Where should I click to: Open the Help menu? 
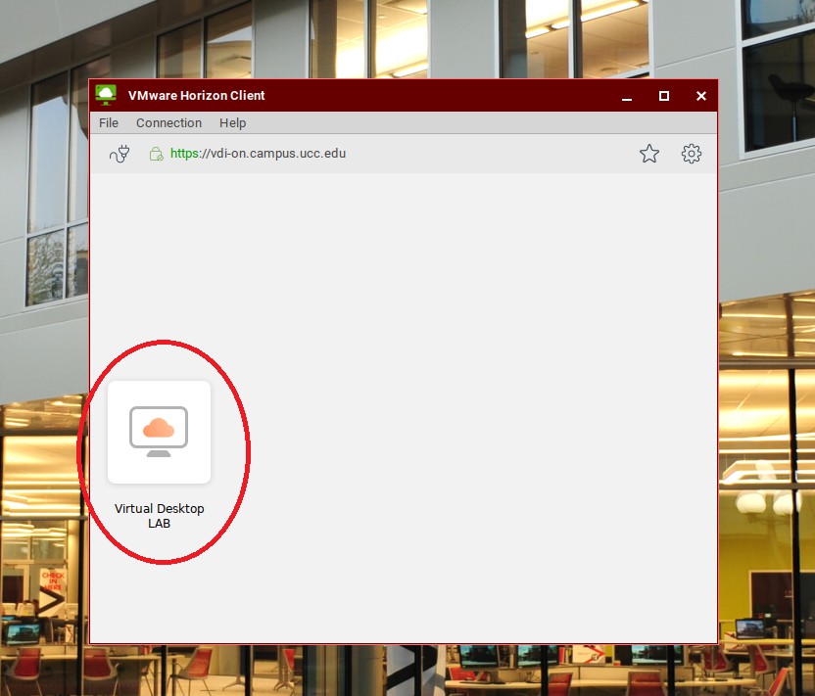(233, 123)
